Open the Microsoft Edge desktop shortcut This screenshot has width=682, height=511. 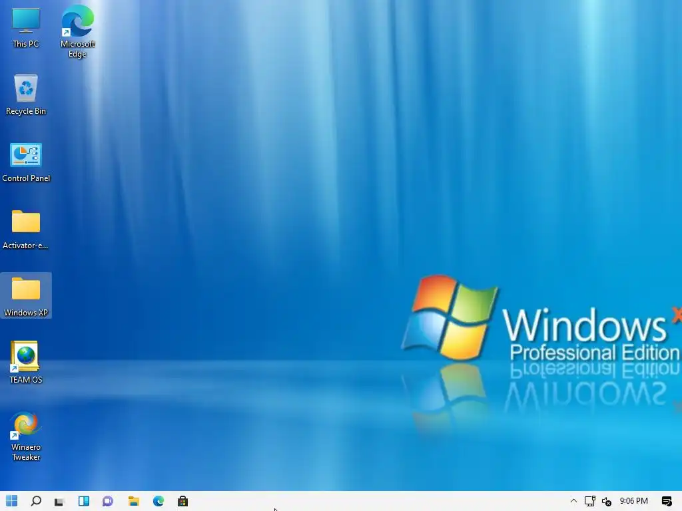click(77, 31)
